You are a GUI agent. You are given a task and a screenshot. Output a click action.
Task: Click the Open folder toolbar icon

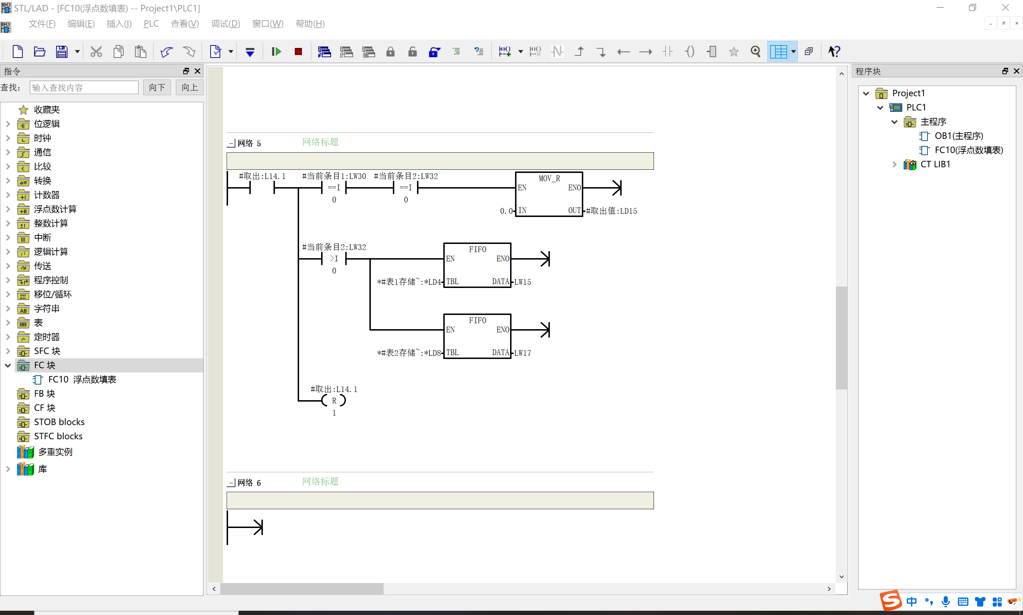tap(39, 51)
